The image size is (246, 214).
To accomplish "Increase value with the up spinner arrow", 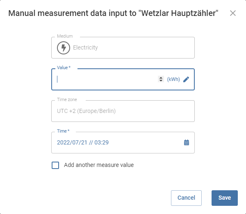I will pyautogui.click(x=161, y=78).
